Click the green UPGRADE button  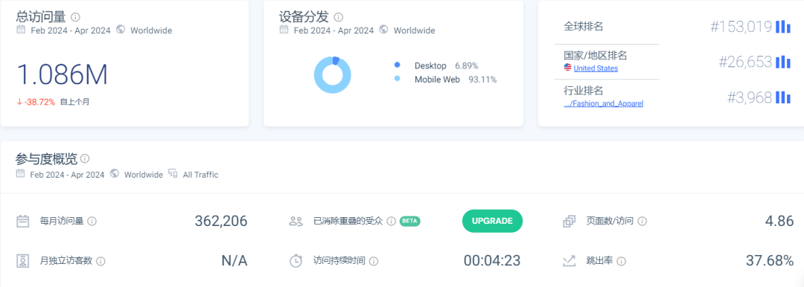tap(492, 222)
